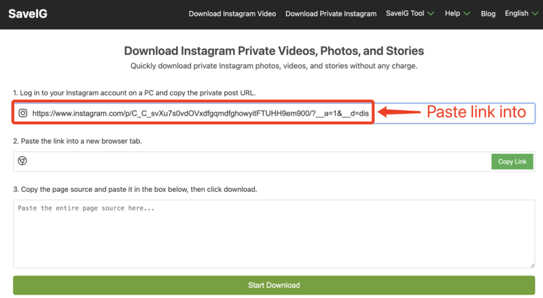Screen dimensions: 543x298
Task: Click step 3 text about page source
Action: 135,189
